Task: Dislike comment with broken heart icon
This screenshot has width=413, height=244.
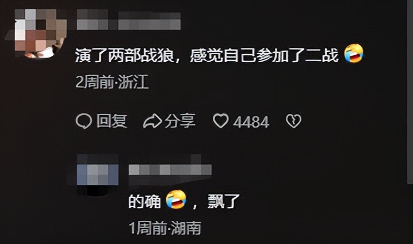Action: pyautogui.click(x=293, y=121)
